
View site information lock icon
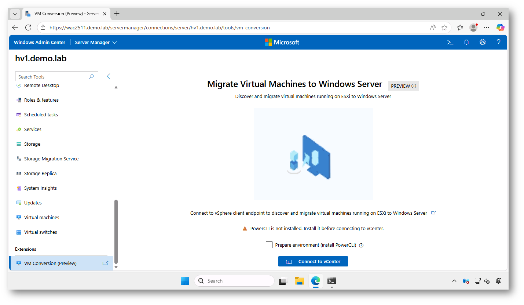(43, 28)
